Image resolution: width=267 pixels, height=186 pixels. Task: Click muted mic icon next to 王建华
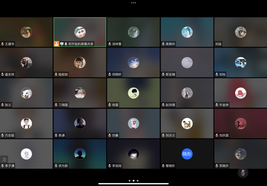[2, 44]
